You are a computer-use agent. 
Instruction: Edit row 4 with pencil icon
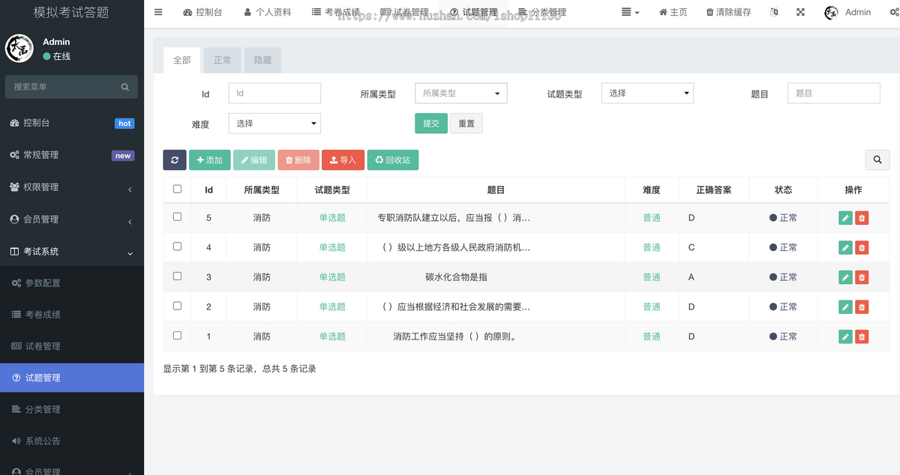pyautogui.click(x=845, y=247)
